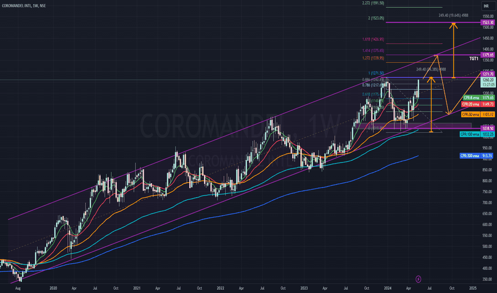The height and width of the screenshot is (293, 497).
Task: Click the 1523.30 purple price tag
Action: 488,22
